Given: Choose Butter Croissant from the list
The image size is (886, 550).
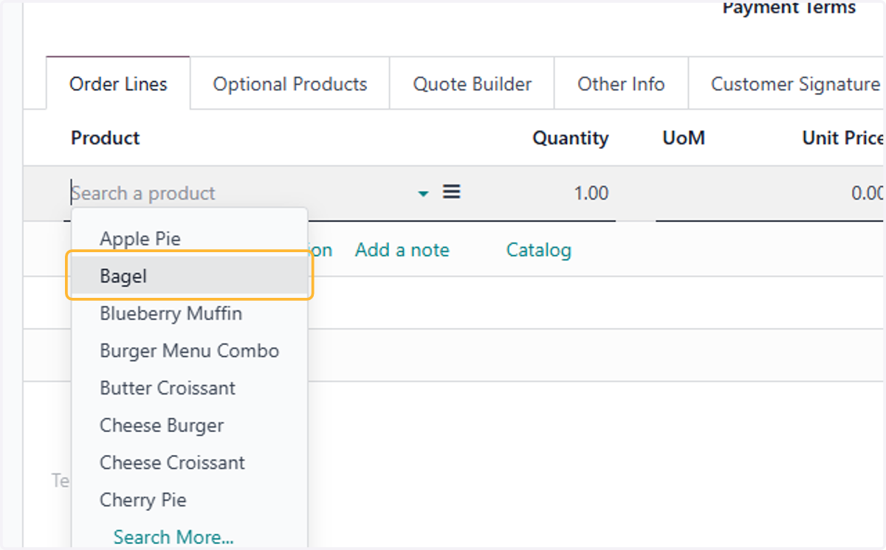Looking at the screenshot, I should point(189,388).
